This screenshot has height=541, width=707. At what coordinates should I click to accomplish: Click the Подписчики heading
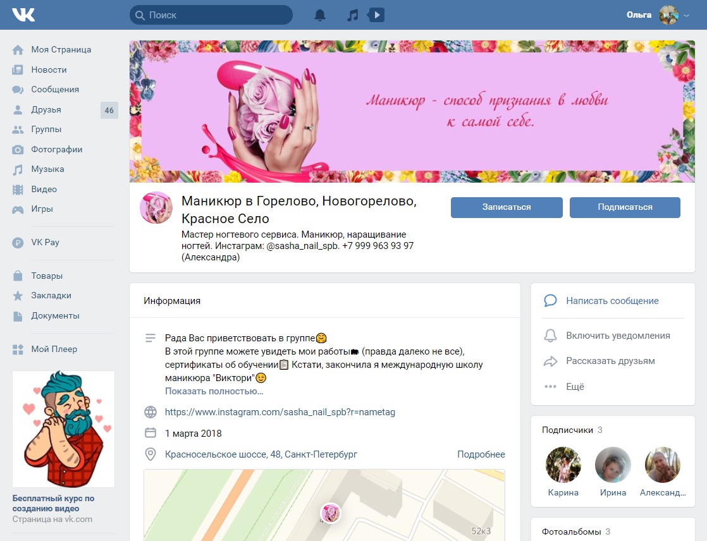click(x=567, y=430)
